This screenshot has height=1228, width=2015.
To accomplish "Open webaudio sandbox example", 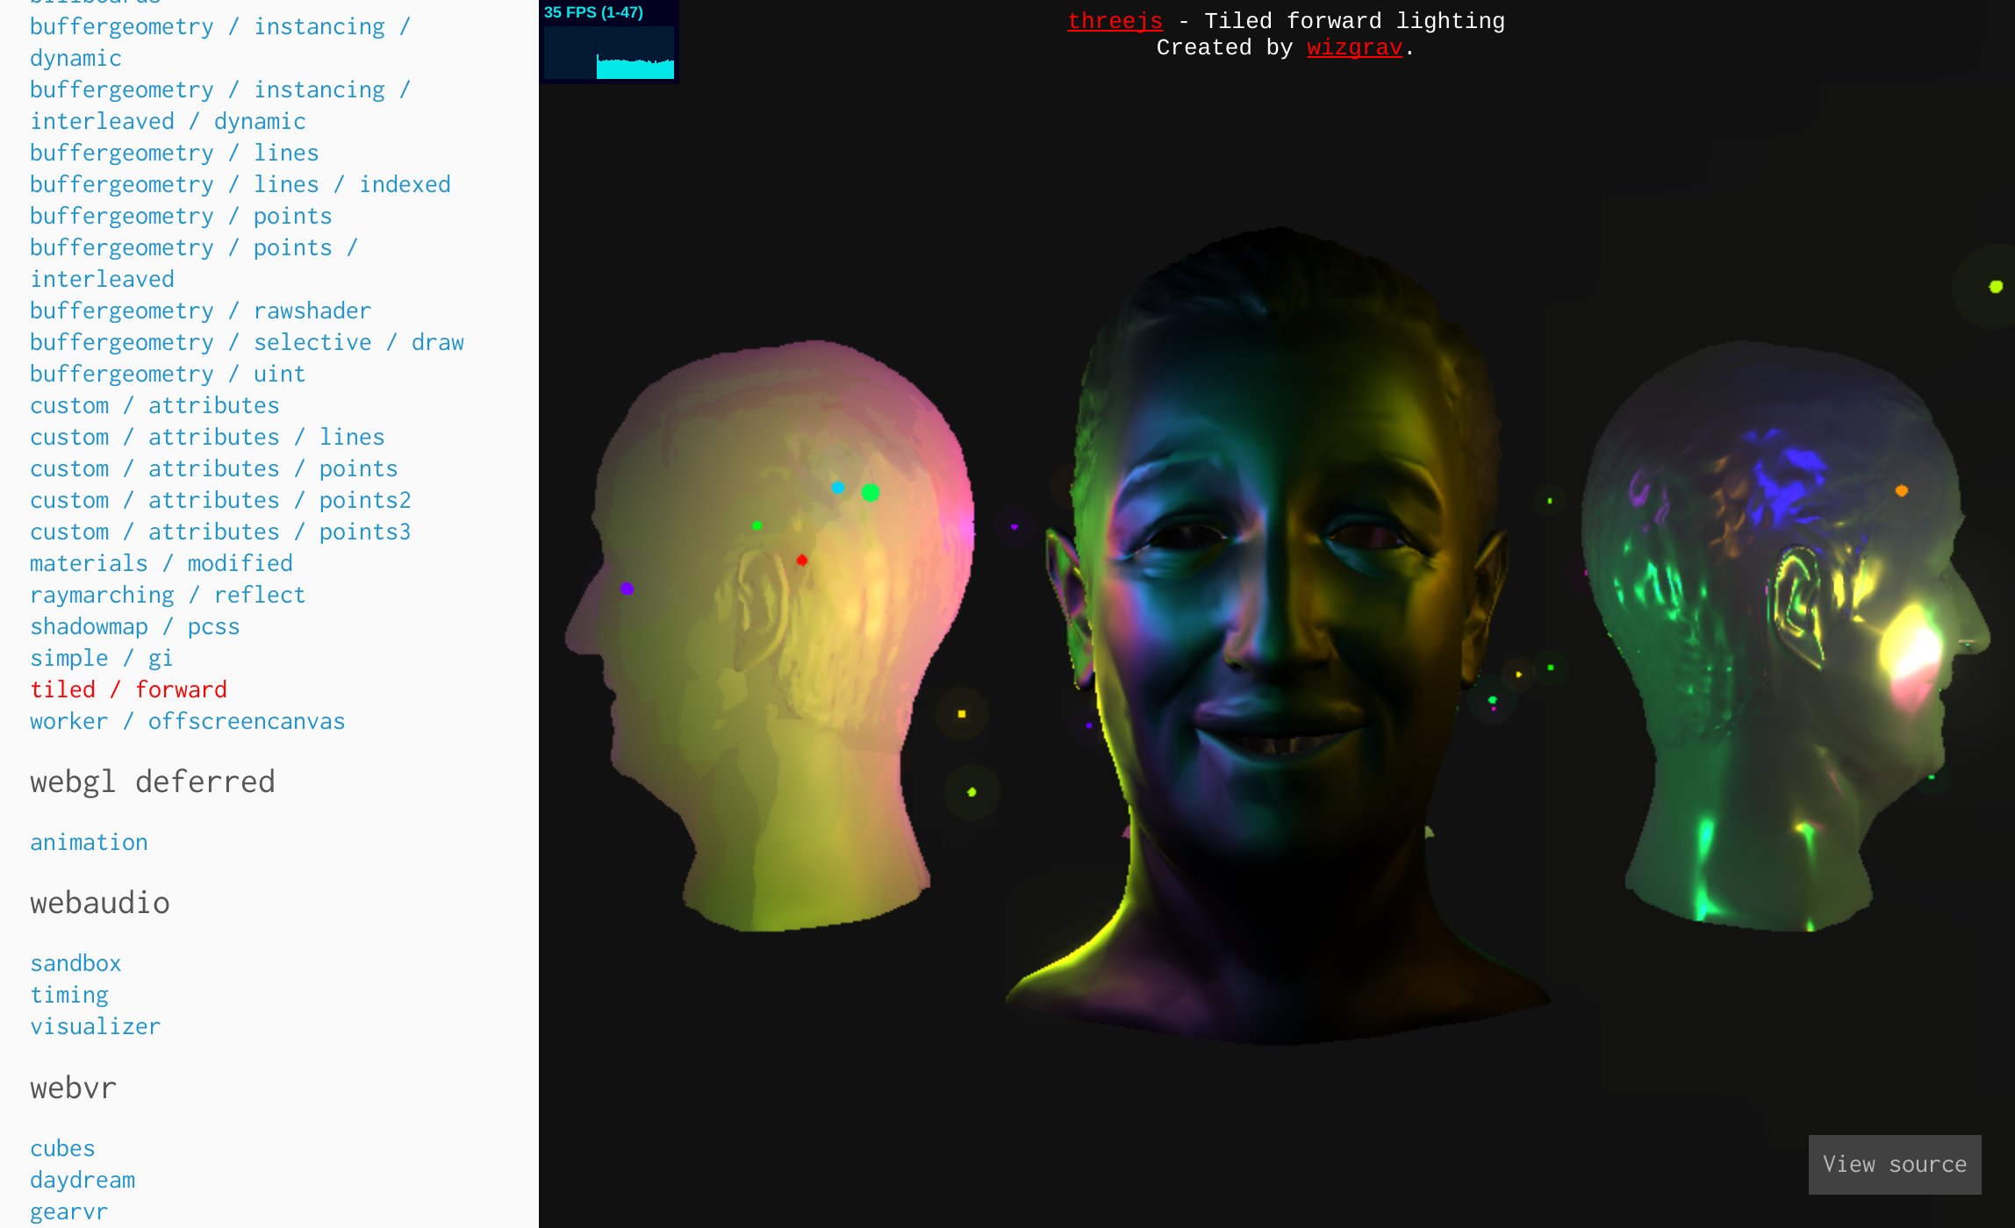I will pyautogui.click(x=75, y=963).
